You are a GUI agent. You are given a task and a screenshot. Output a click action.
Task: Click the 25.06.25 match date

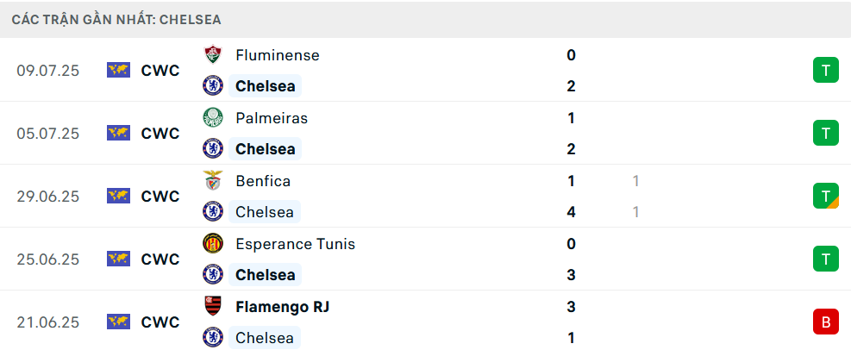pyautogui.click(x=47, y=259)
